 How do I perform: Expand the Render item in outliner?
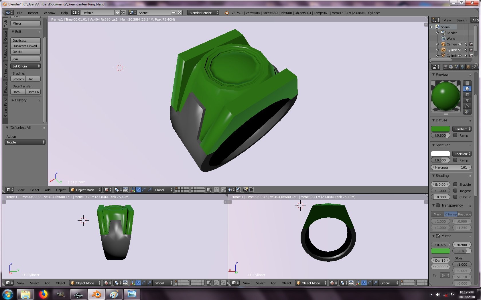click(437, 33)
